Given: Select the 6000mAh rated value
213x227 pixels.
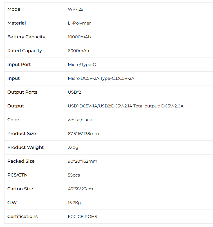Looking at the screenshot, I should (78, 51).
